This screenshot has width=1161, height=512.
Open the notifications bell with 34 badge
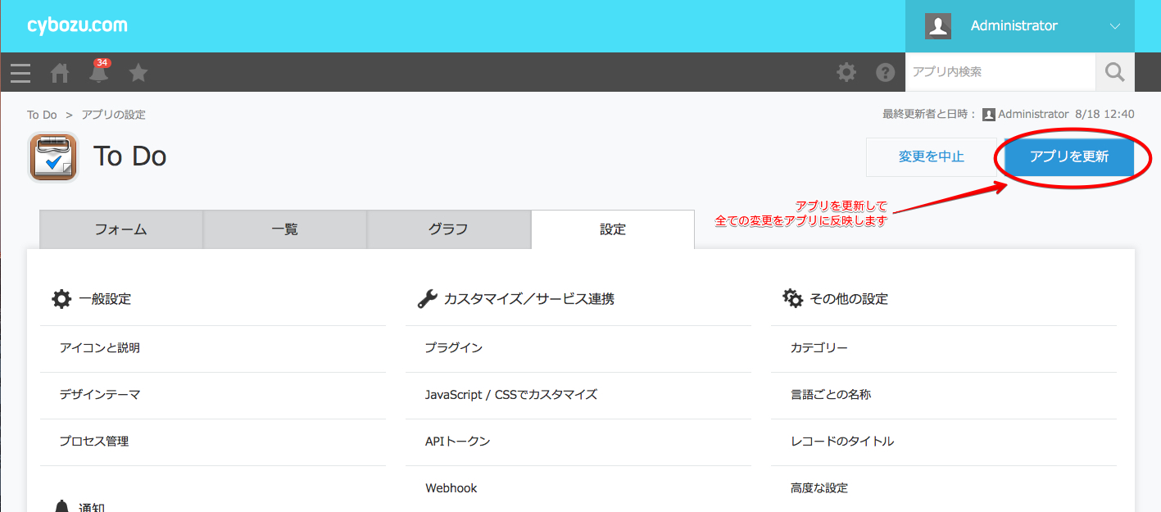(98, 72)
